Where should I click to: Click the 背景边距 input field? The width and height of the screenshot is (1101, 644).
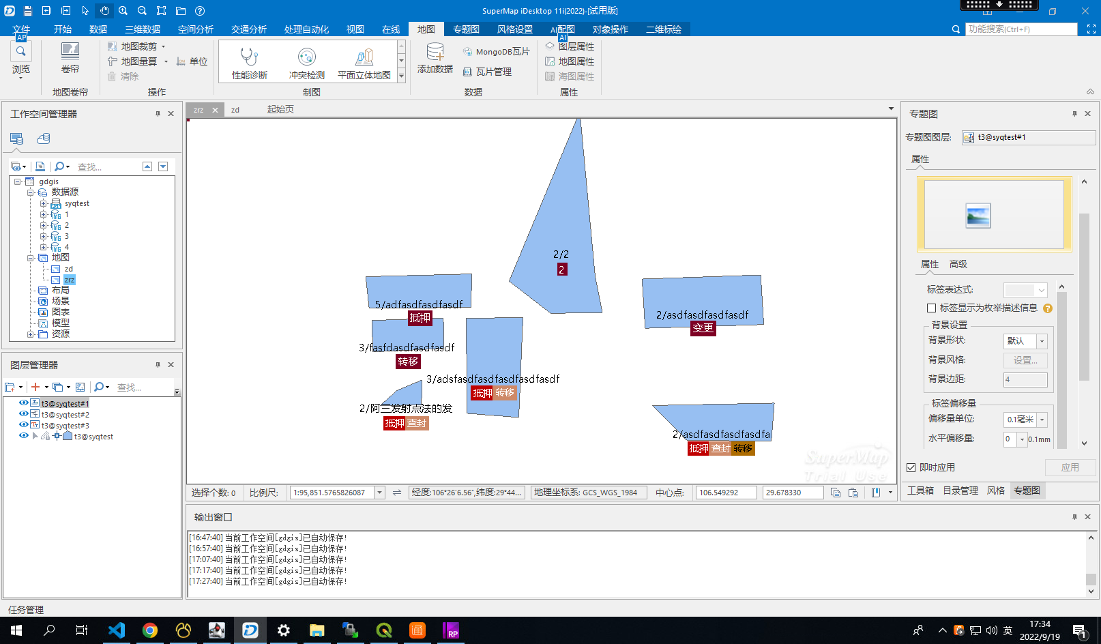1025,379
